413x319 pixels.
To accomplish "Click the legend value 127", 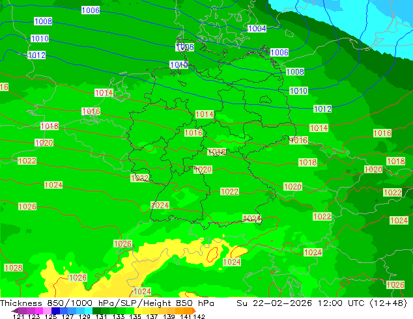I will coord(68,316).
